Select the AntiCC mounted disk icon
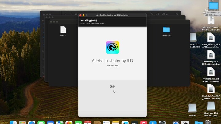The image size is (221, 124). 192,110
